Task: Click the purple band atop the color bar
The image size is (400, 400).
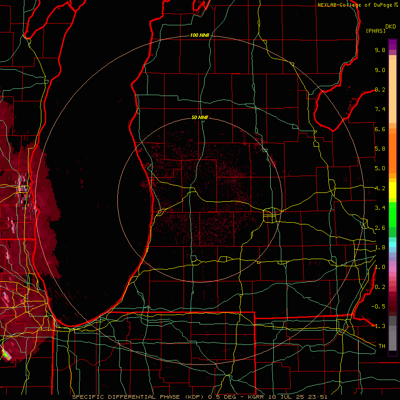Action: pyautogui.click(x=392, y=44)
